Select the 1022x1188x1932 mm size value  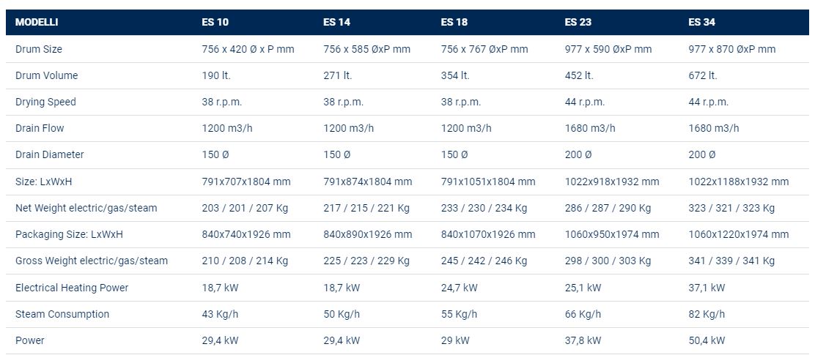click(739, 182)
